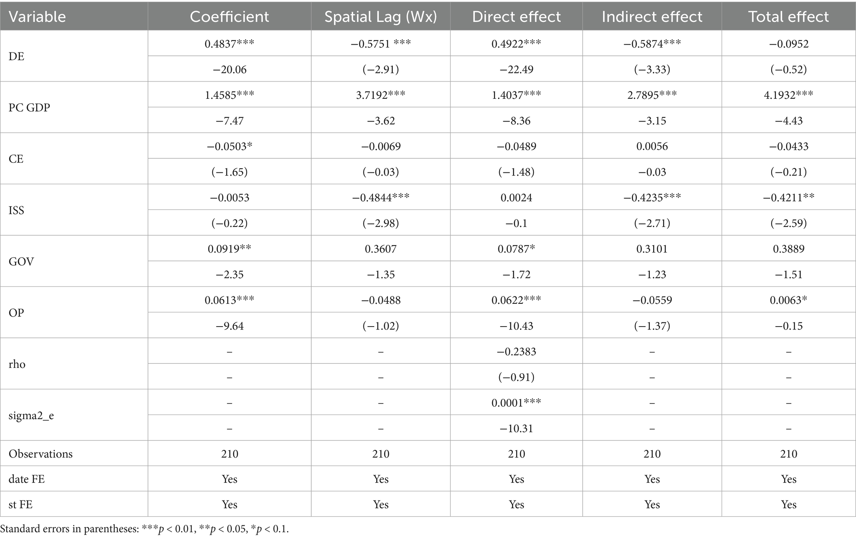Select the GOV coefficient 0.0919**
Screen dimensions: 856x539
point(229,248)
